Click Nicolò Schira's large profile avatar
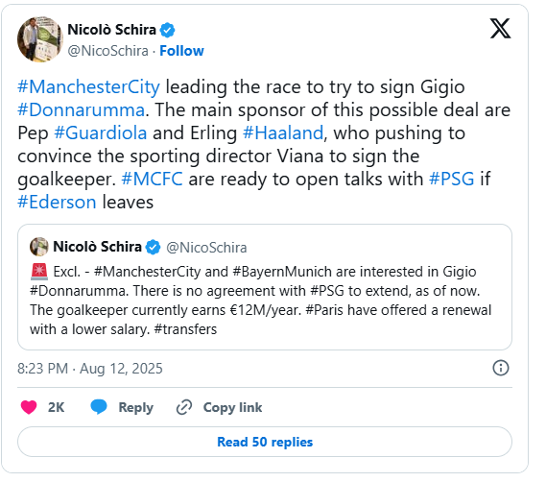This screenshot has height=482, width=546. click(x=40, y=39)
